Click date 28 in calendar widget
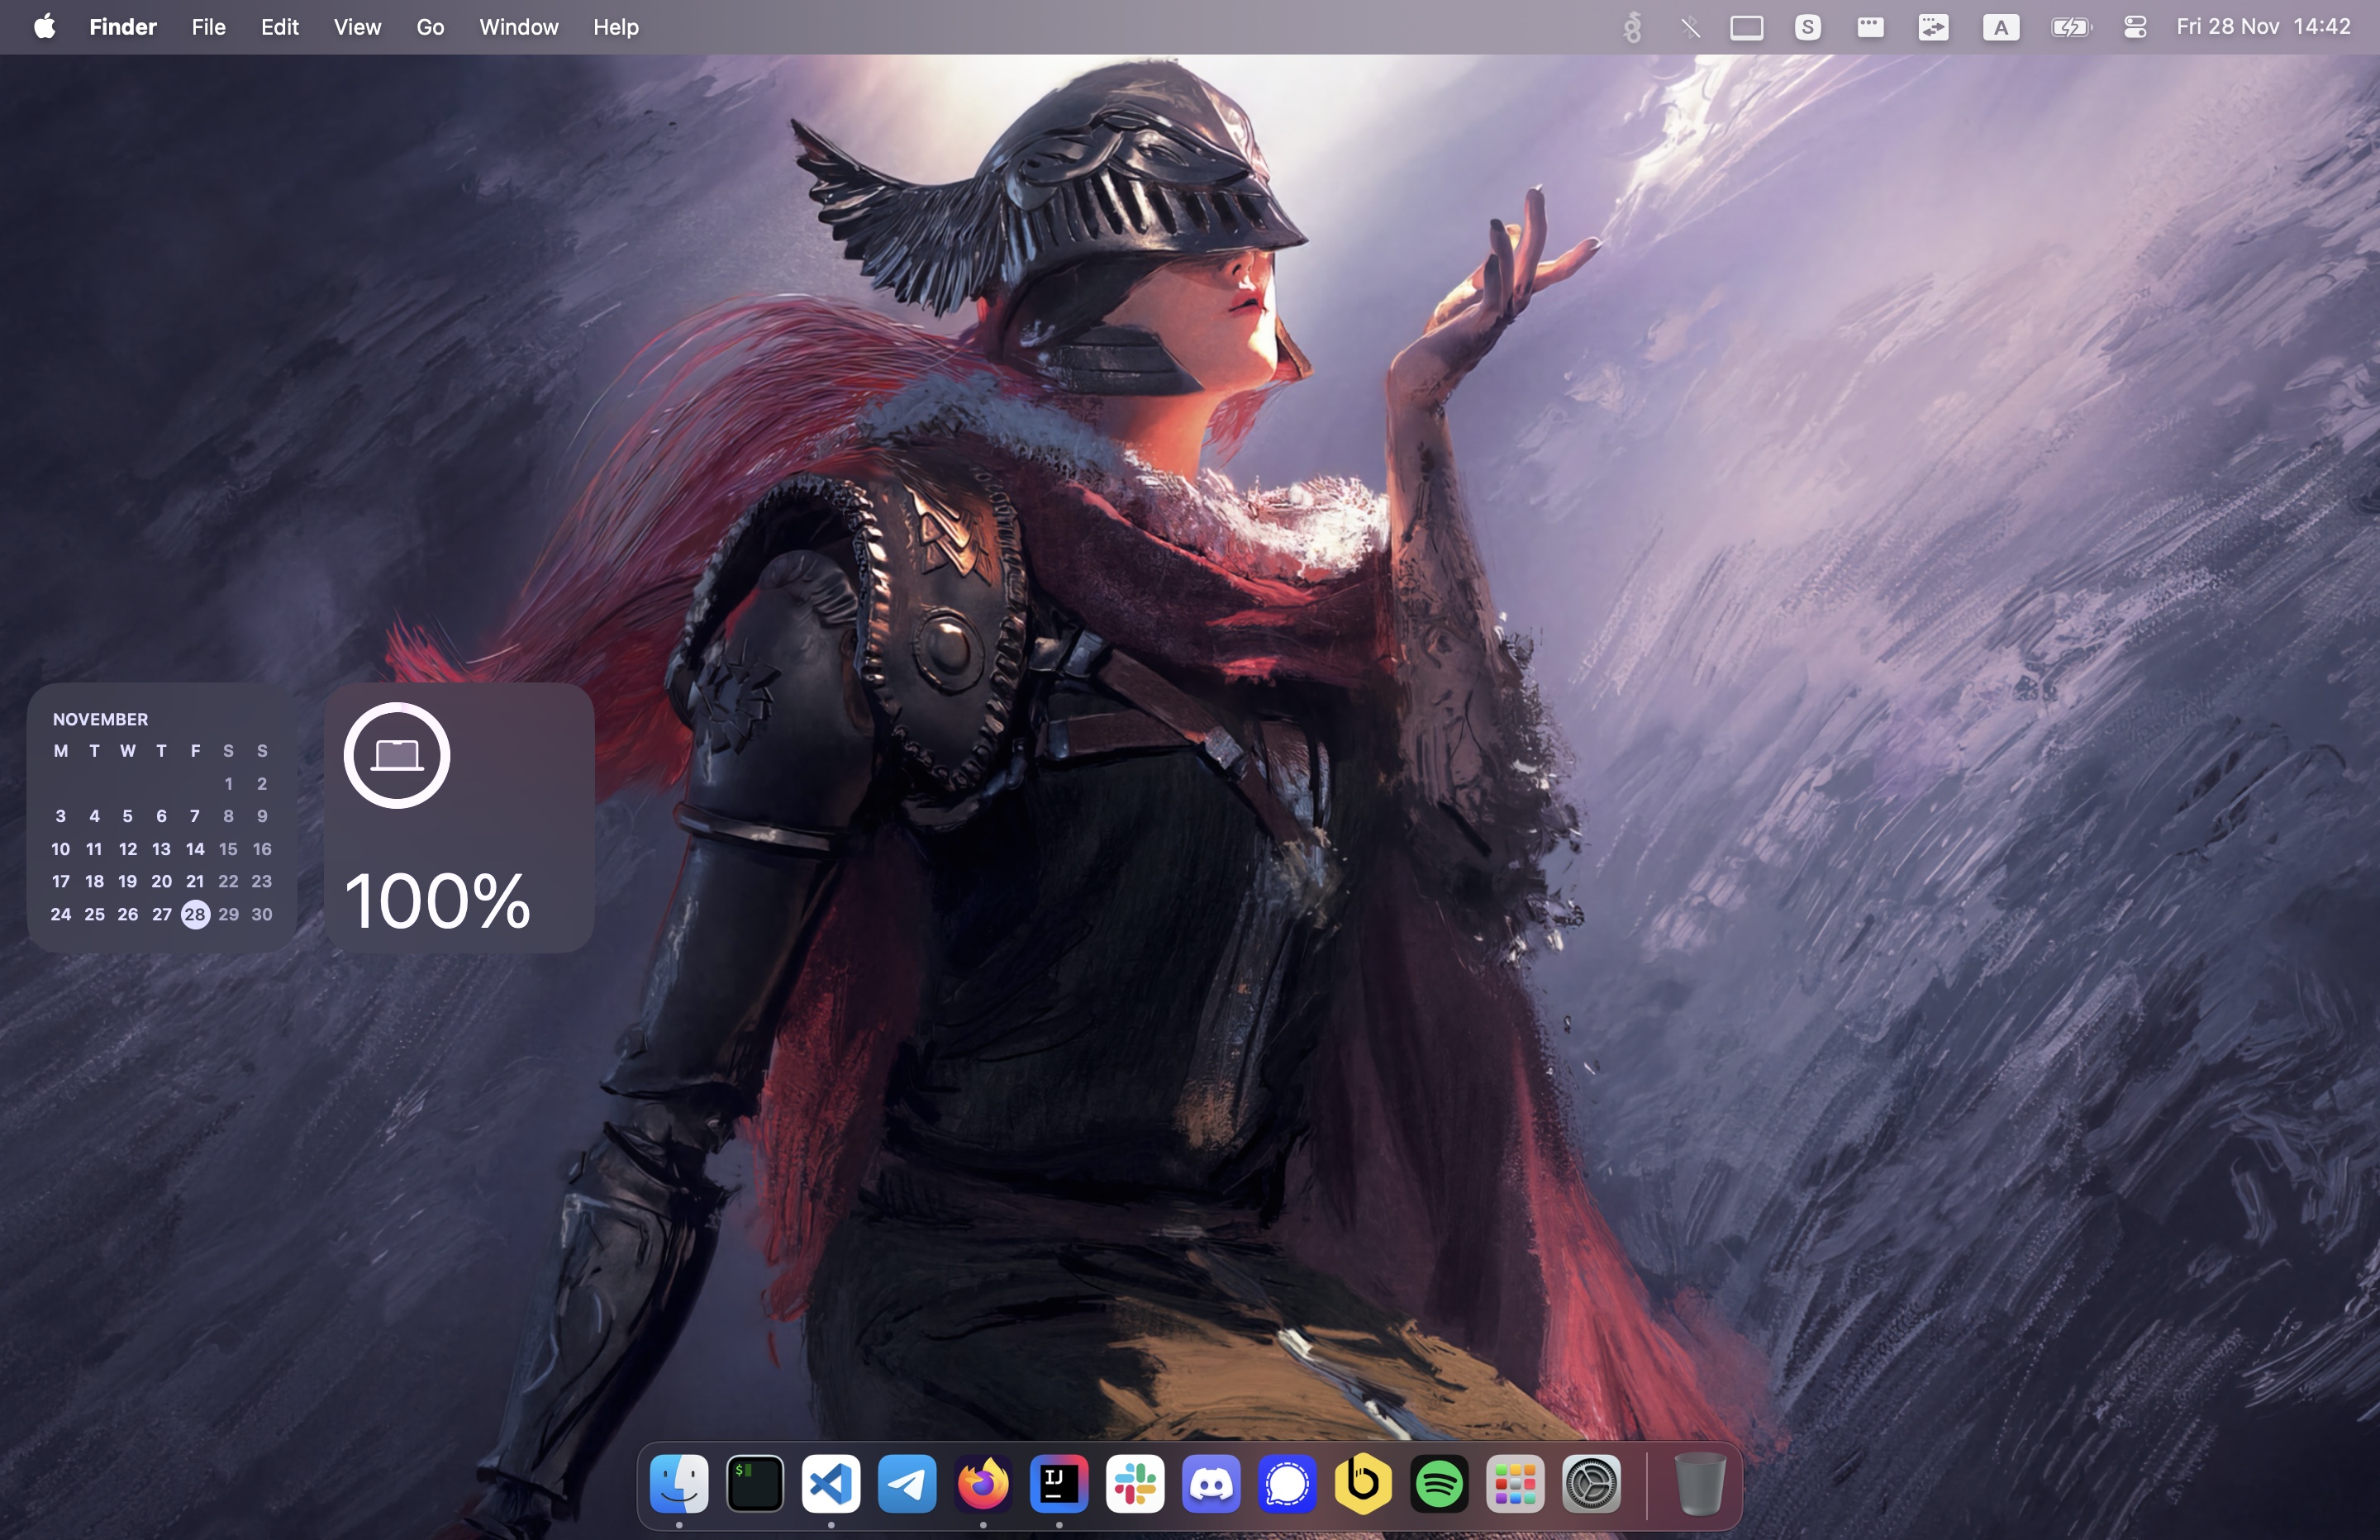This screenshot has height=1540, width=2380. pyautogui.click(x=195, y=914)
